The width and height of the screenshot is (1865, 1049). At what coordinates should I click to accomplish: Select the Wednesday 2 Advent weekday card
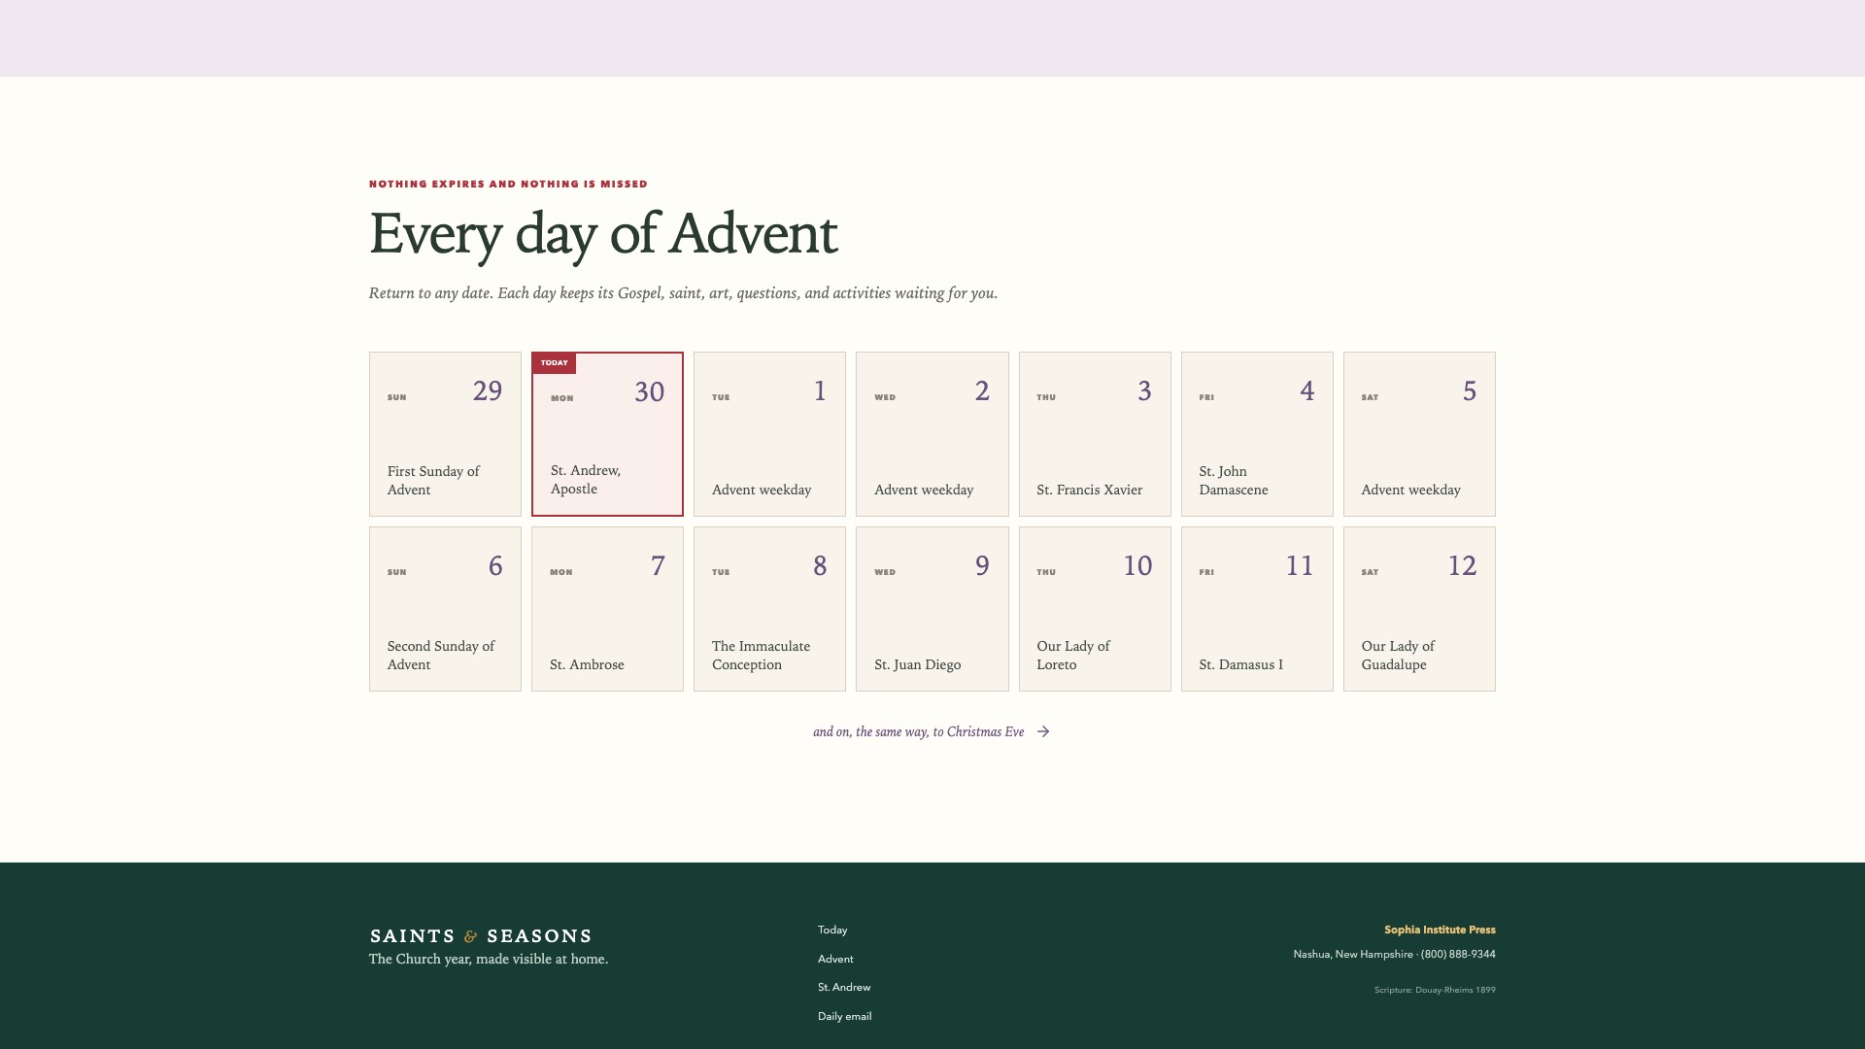coord(932,434)
